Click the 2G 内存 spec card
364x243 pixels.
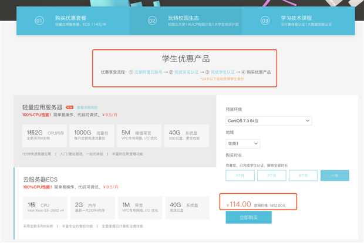click(93, 208)
